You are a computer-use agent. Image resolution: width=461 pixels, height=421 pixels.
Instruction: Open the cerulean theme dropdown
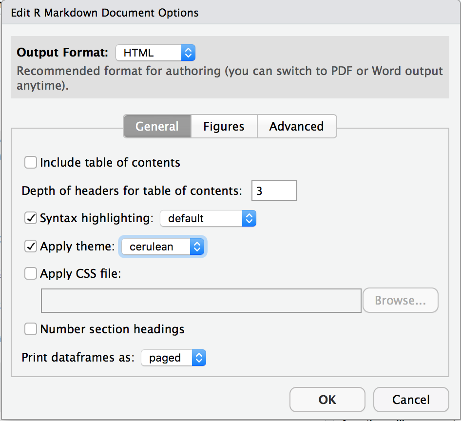(163, 247)
